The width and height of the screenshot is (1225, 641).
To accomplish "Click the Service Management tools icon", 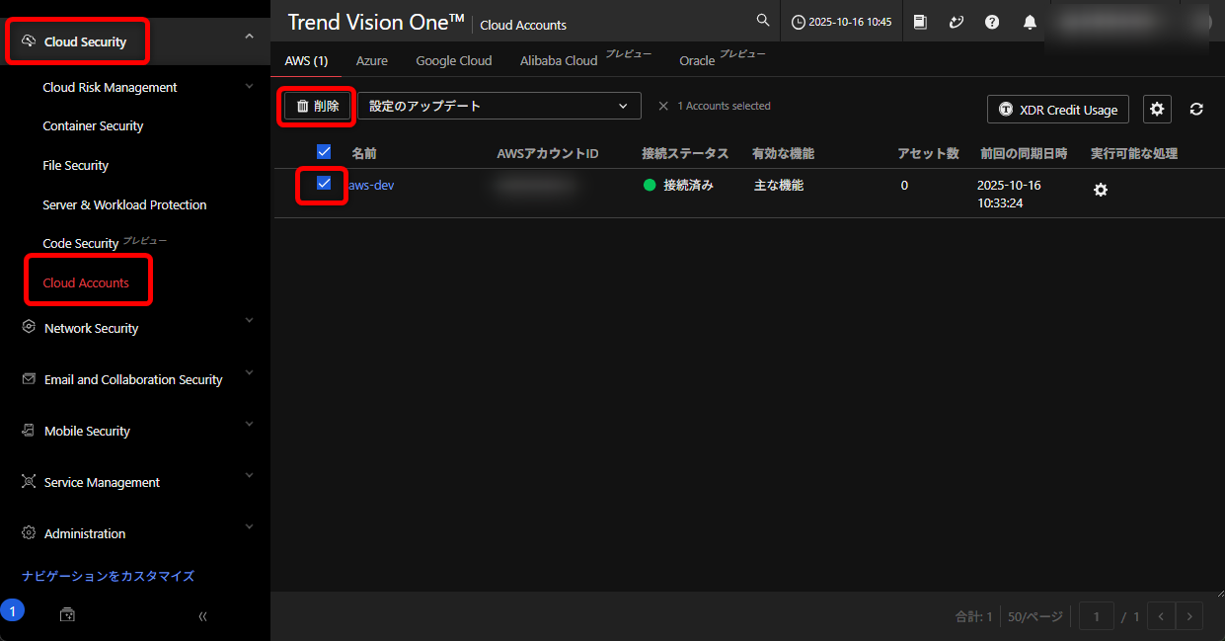I will click(29, 482).
